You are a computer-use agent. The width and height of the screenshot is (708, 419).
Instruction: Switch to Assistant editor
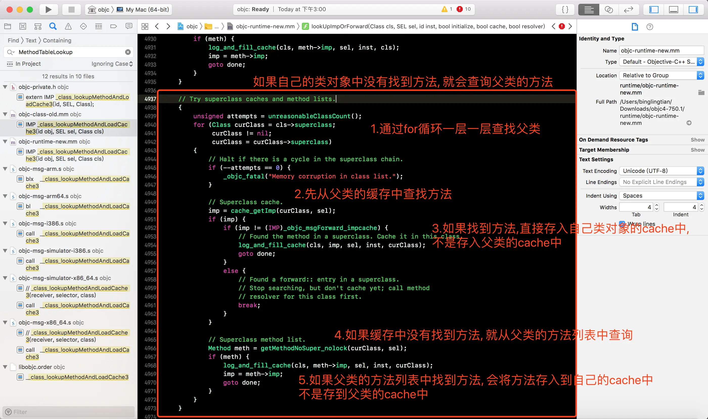pyautogui.click(x=609, y=9)
